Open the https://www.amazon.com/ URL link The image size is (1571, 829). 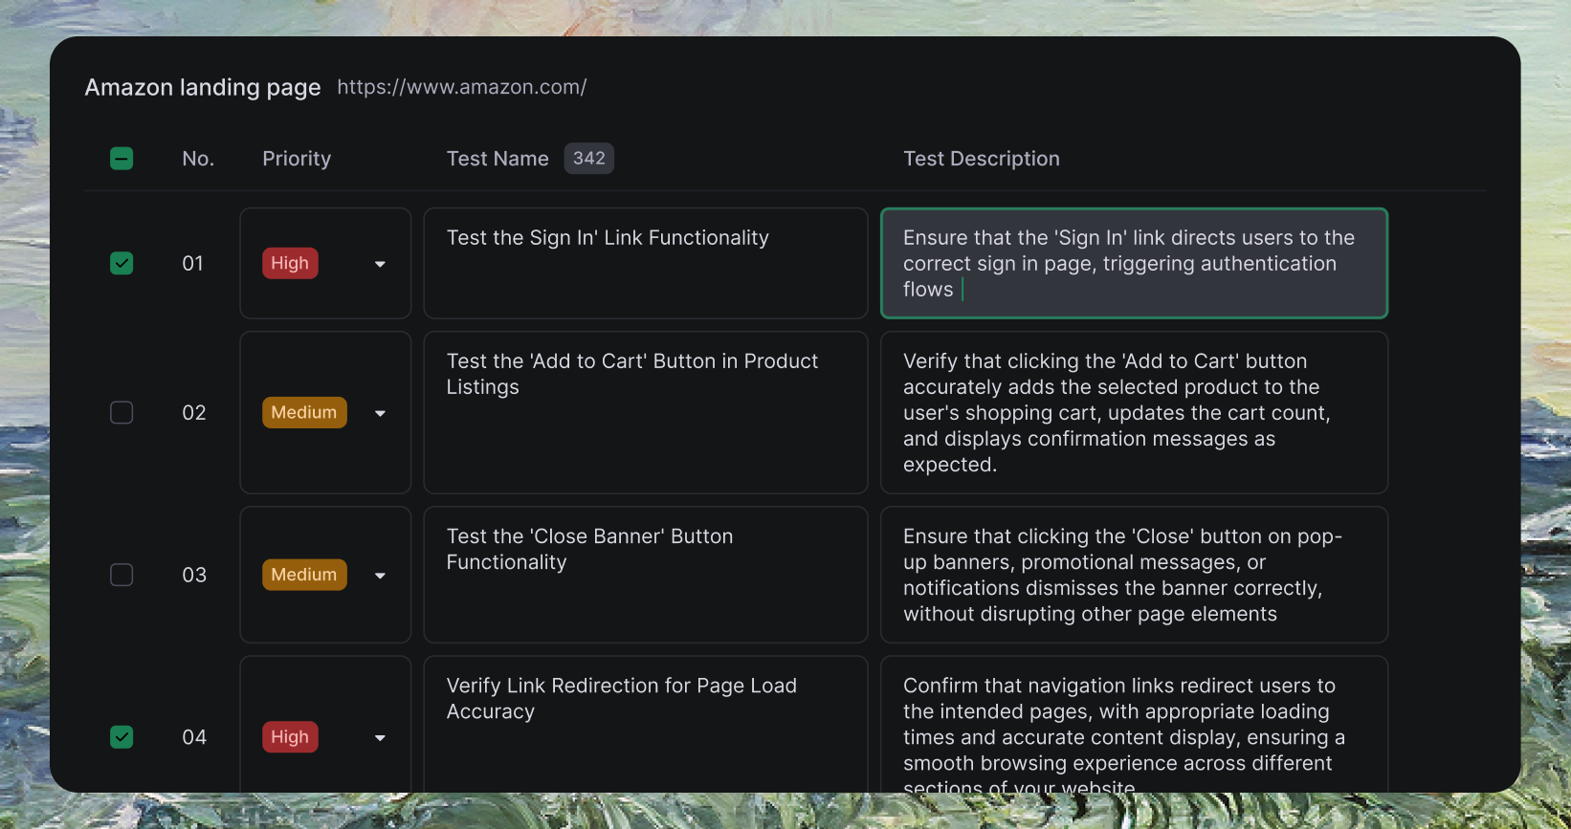pyautogui.click(x=462, y=87)
